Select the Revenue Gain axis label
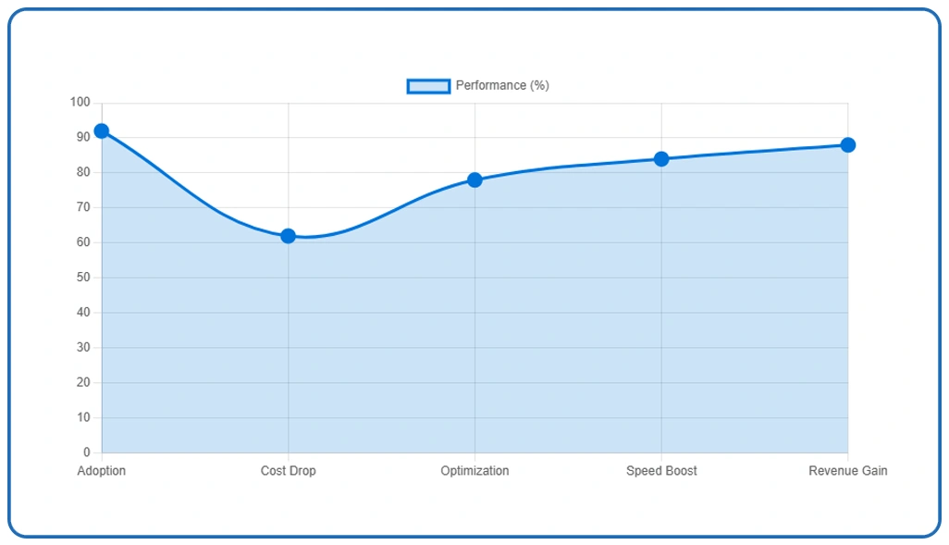Screen dimensions: 949x545 [x=847, y=471]
